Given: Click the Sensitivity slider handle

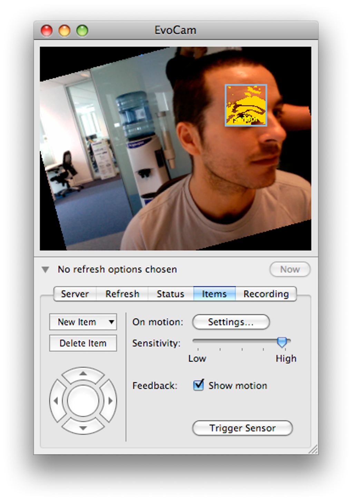Looking at the screenshot, I should (x=282, y=342).
